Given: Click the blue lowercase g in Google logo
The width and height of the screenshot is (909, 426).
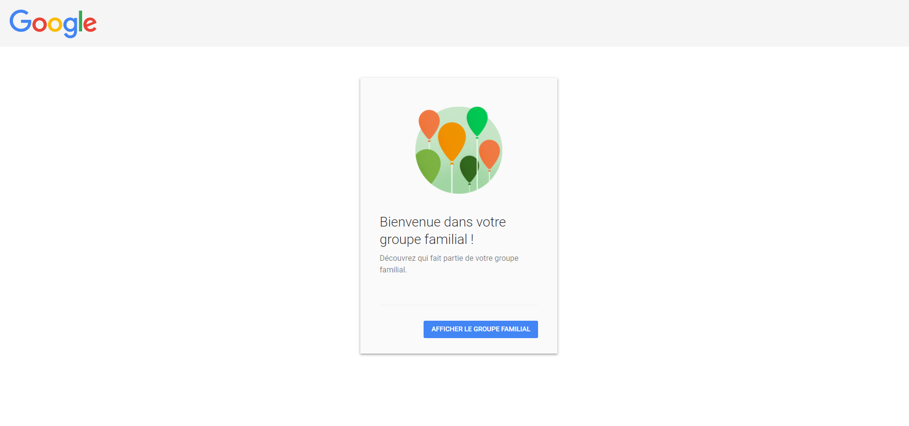Looking at the screenshot, I should click(x=71, y=26).
